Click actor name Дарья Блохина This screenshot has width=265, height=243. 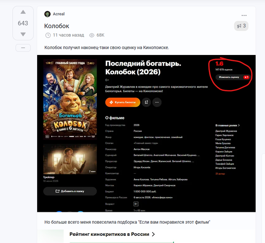[224, 160]
